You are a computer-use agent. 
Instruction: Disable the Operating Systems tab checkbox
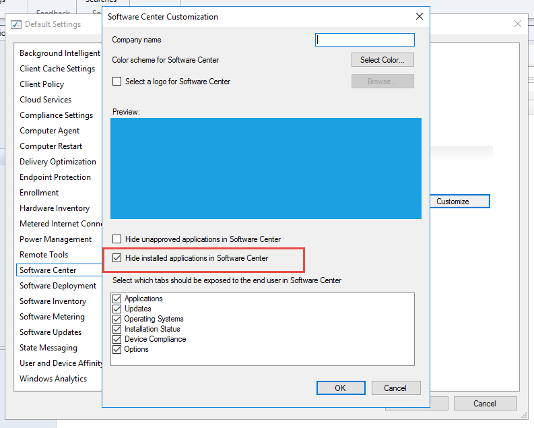click(117, 319)
